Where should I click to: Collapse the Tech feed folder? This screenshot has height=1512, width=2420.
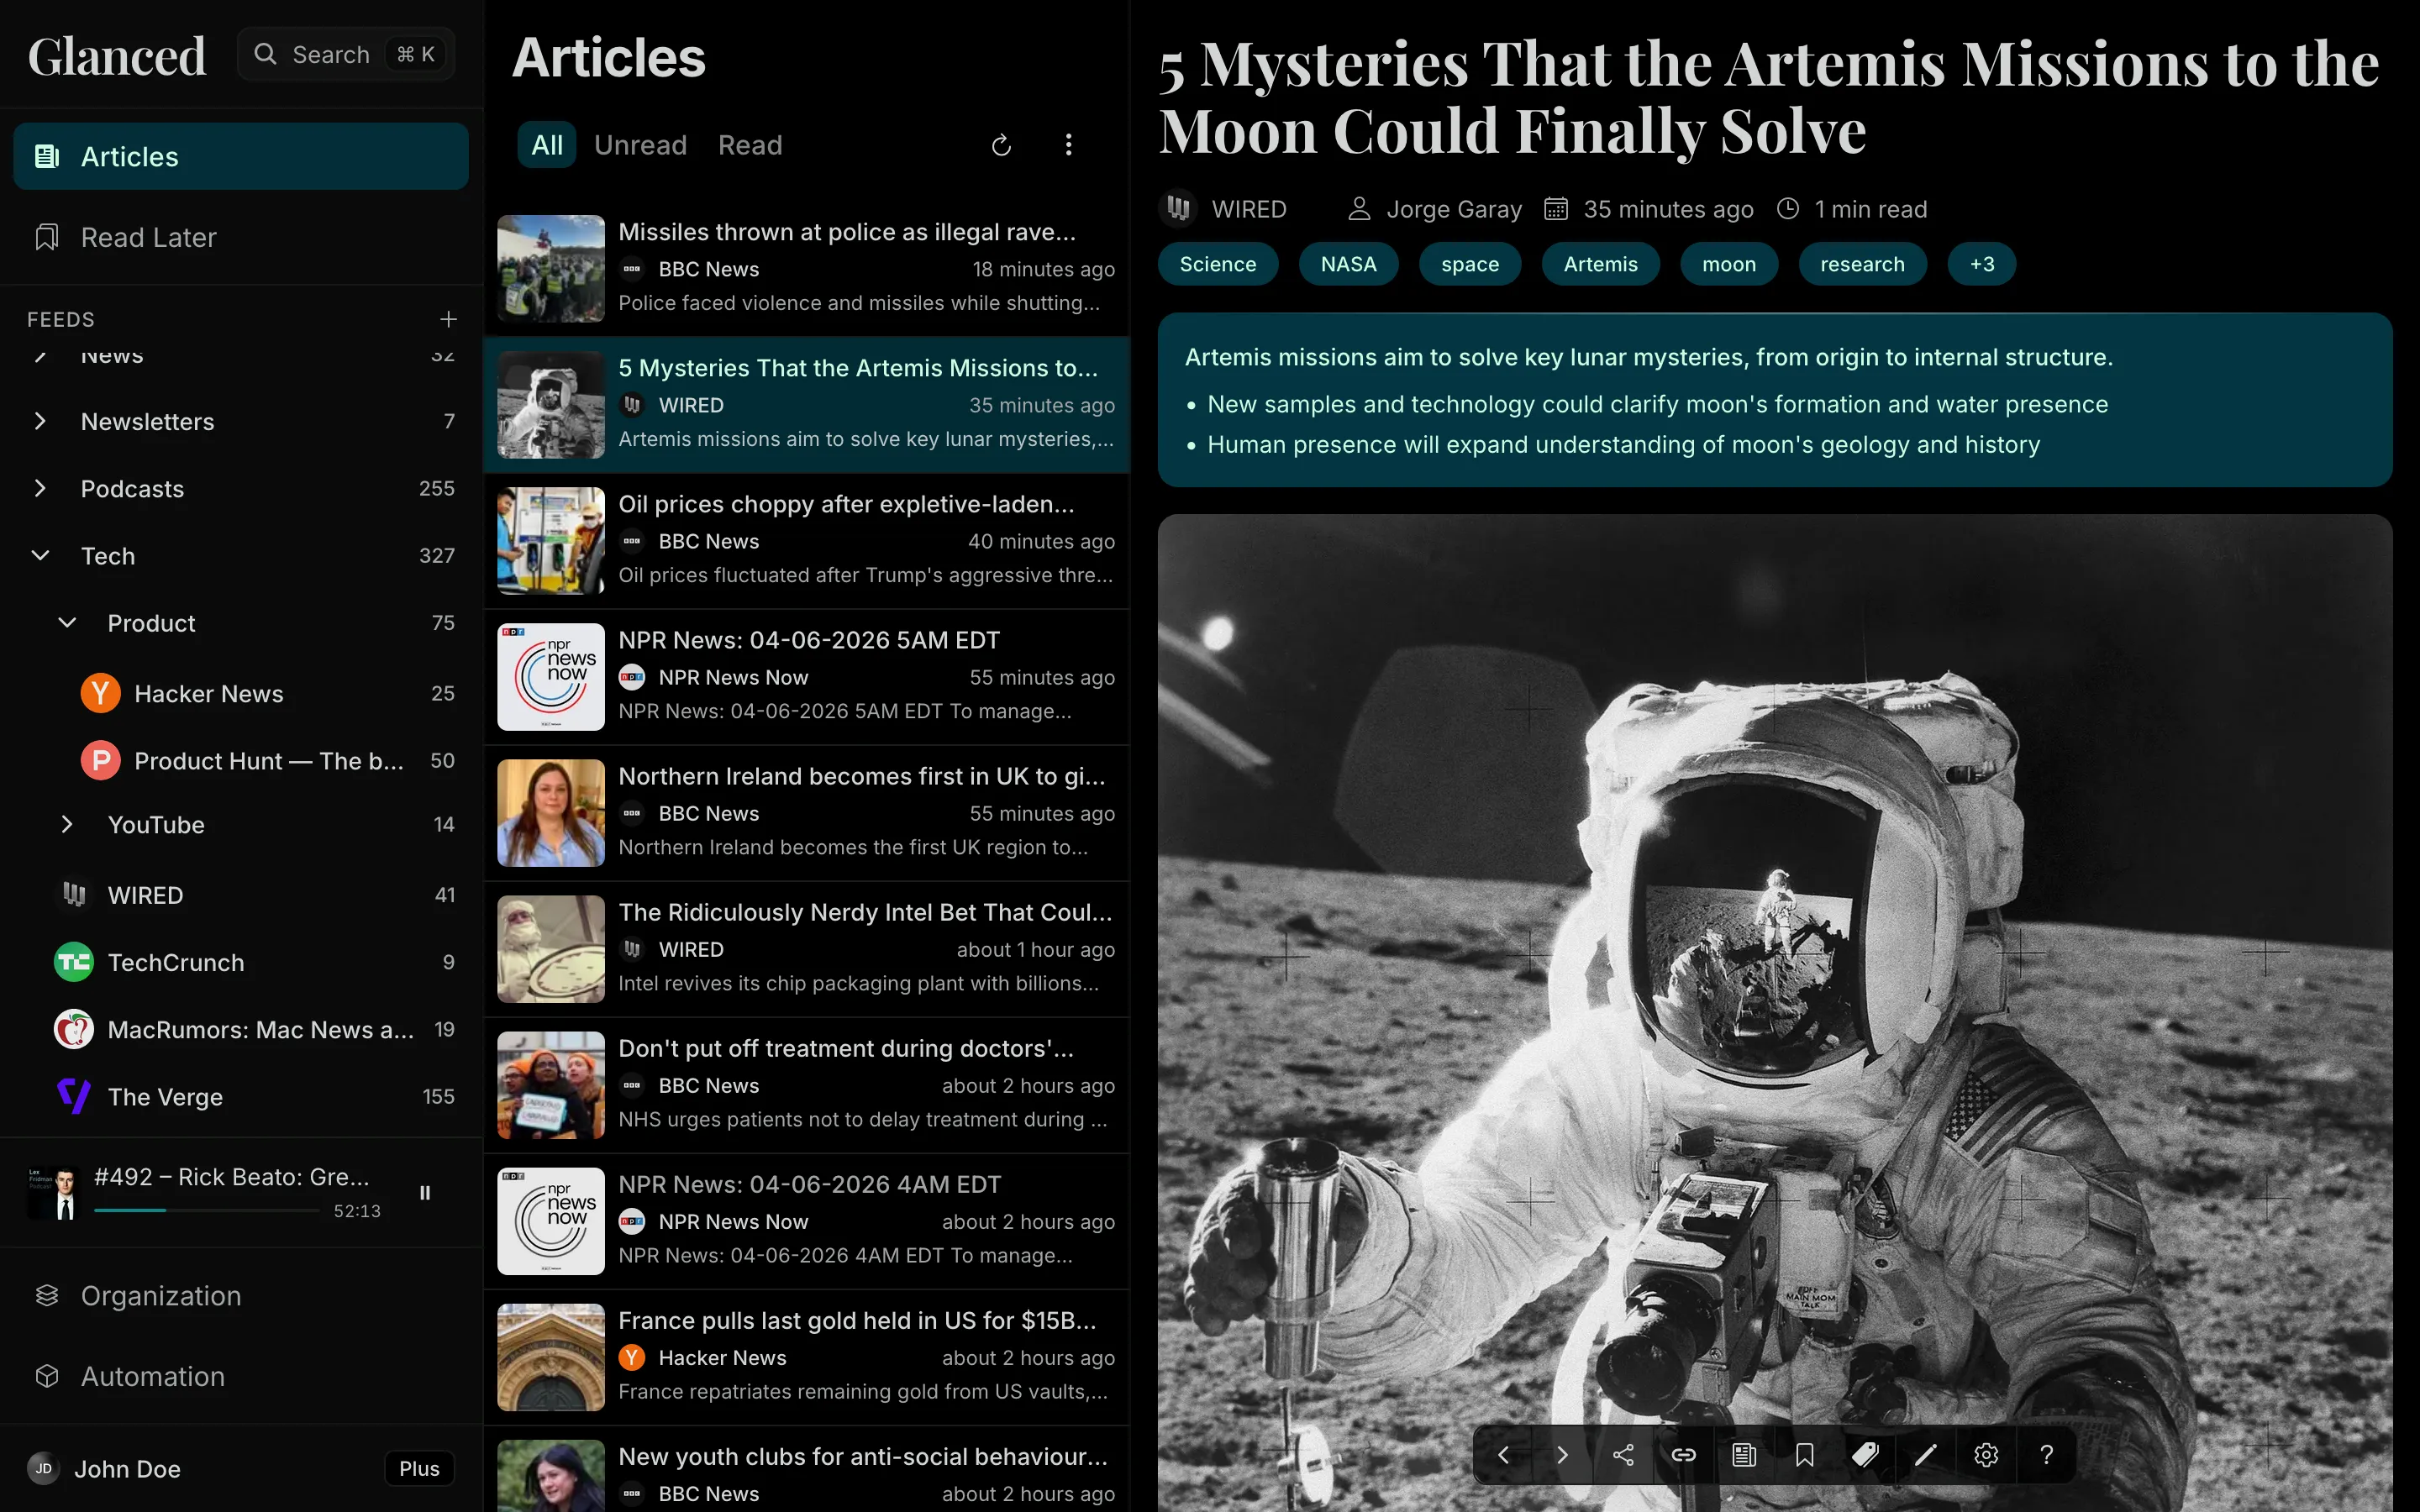40,556
